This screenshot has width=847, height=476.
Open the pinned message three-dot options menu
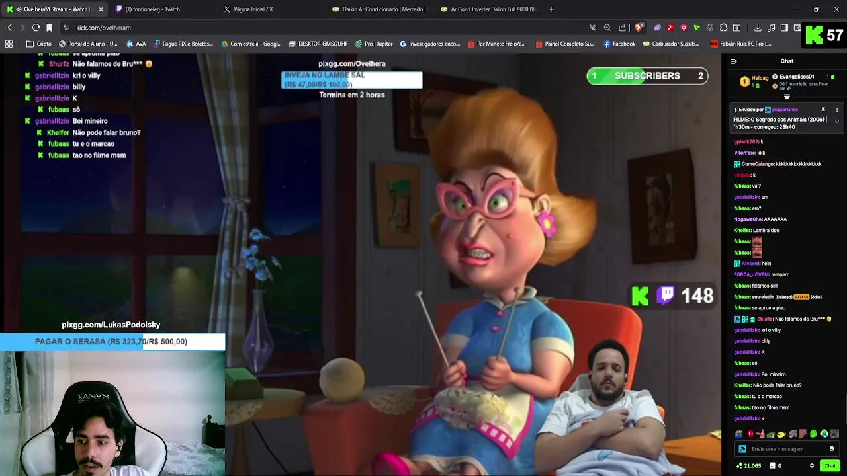pyautogui.click(x=836, y=110)
